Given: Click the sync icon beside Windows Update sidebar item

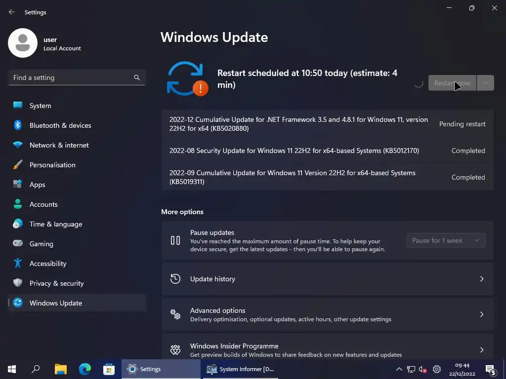Looking at the screenshot, I should click(x=18, y=303).
